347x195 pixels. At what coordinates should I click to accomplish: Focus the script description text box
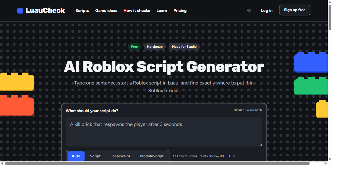click(x=164, y=132)
